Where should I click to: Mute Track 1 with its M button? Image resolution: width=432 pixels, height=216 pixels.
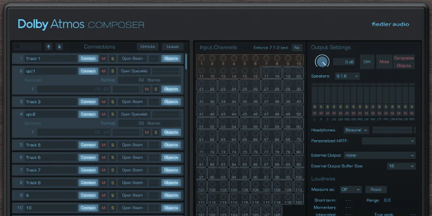104,59
